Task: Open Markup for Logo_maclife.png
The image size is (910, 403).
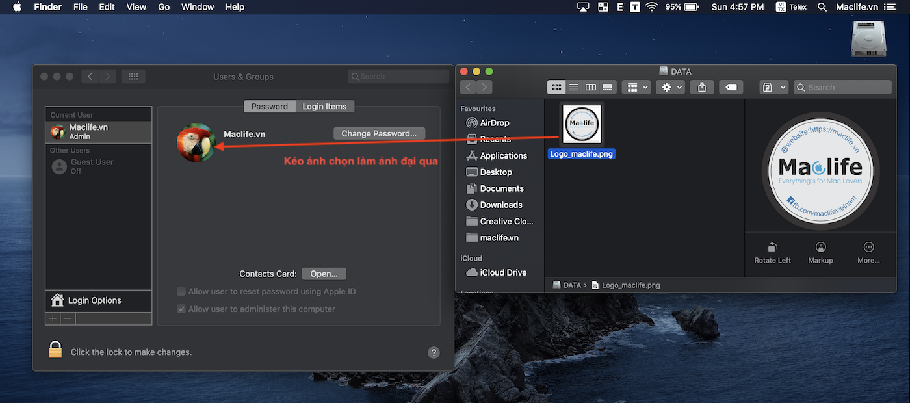Action: coord(820,248)
